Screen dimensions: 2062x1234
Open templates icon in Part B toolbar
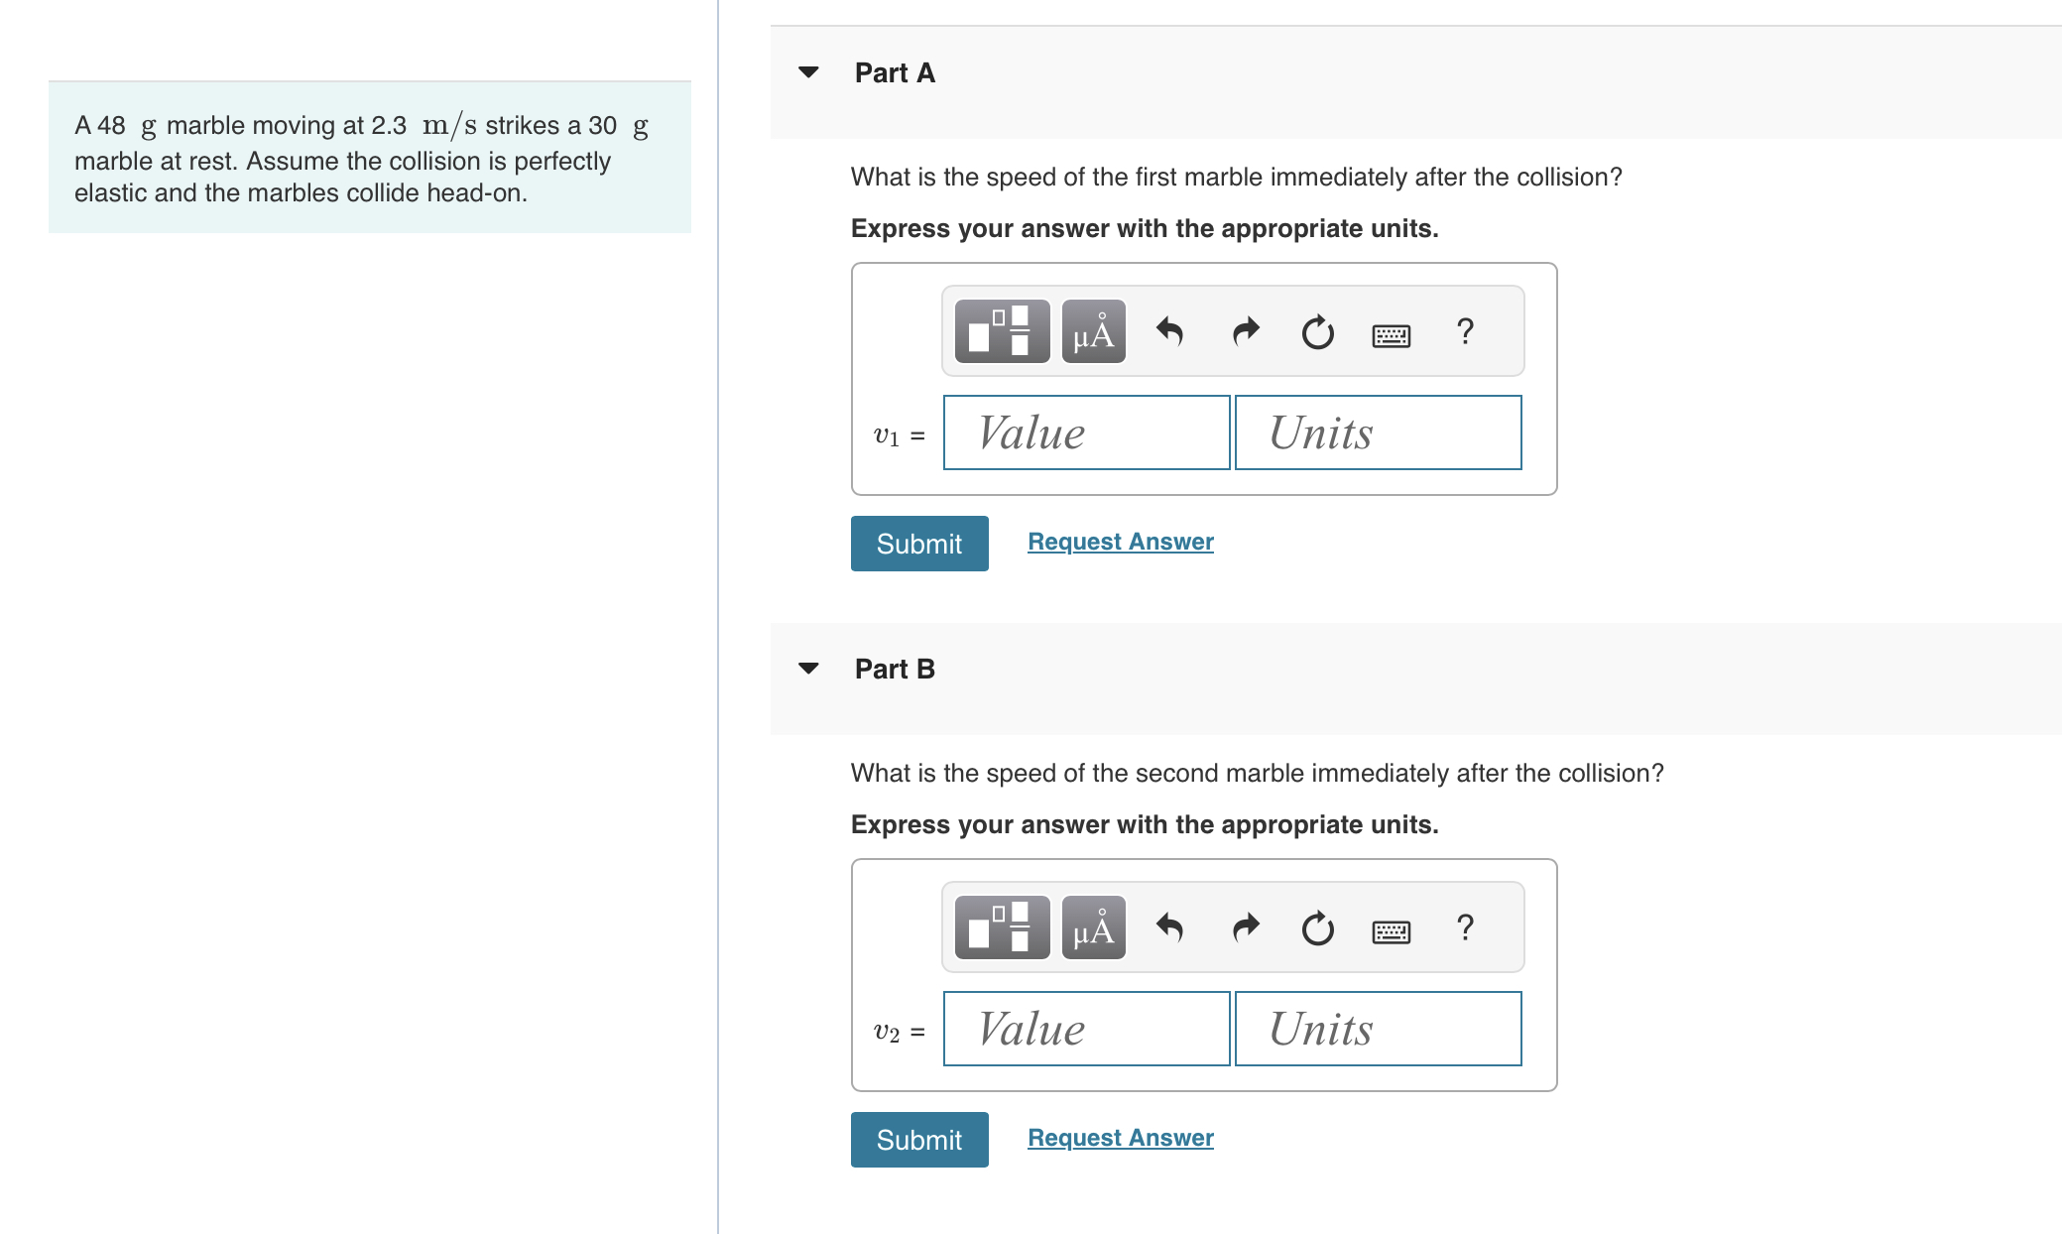[x=1002, y=927]
